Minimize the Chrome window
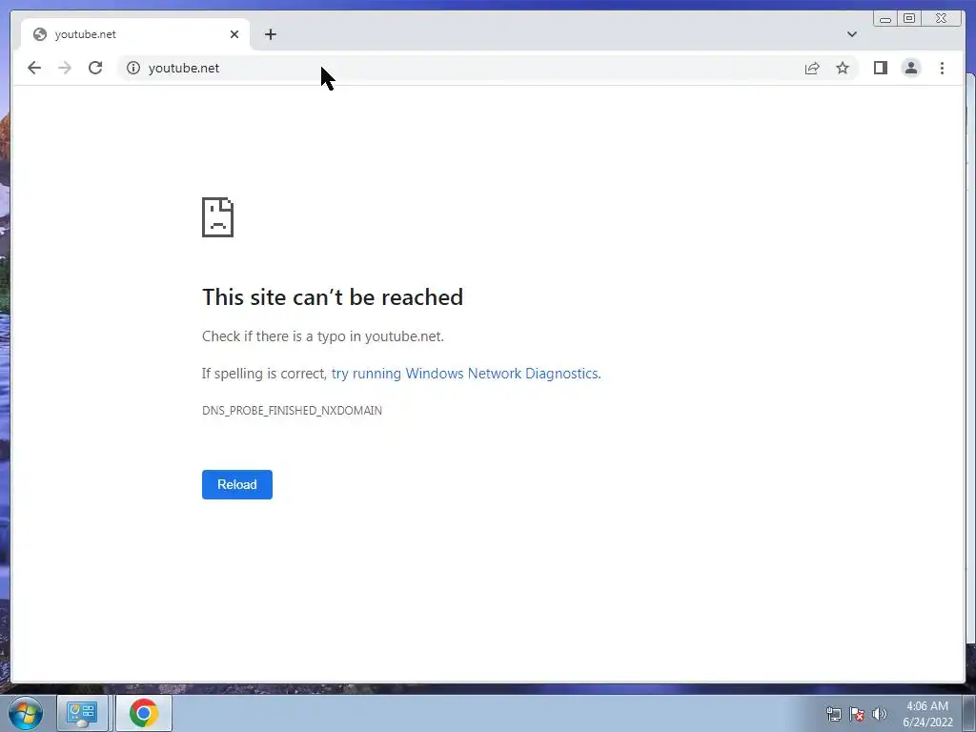 pyautogui.click(x=885, y=18)
